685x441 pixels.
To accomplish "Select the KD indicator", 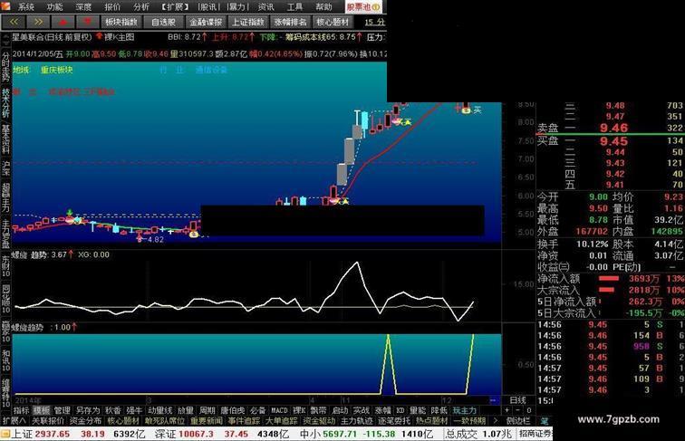I will 400,410.
